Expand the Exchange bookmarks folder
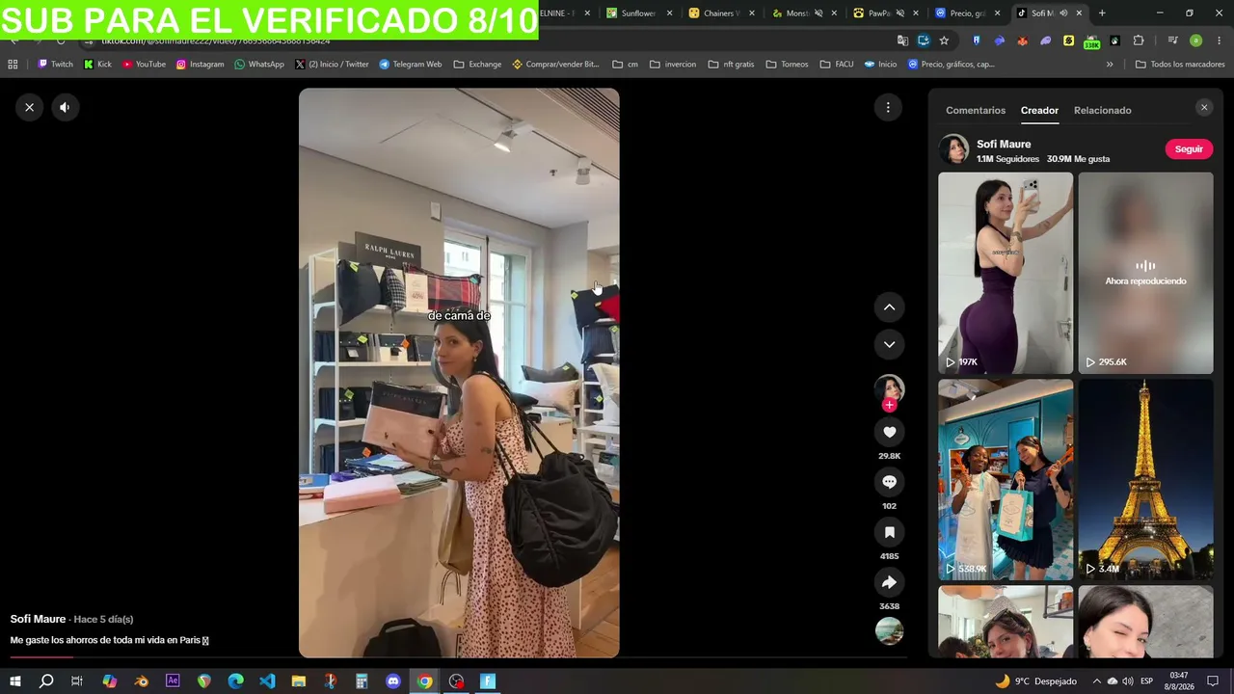 point(477,65)
